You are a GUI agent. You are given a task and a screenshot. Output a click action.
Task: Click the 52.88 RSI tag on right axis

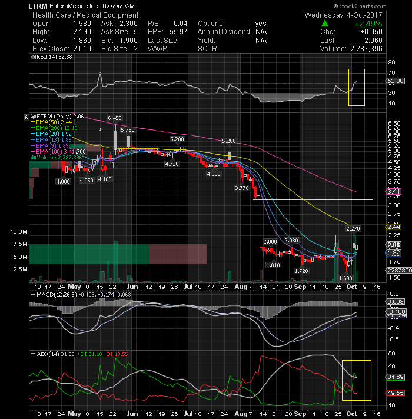pyautogui.click(x=396, y=81)
